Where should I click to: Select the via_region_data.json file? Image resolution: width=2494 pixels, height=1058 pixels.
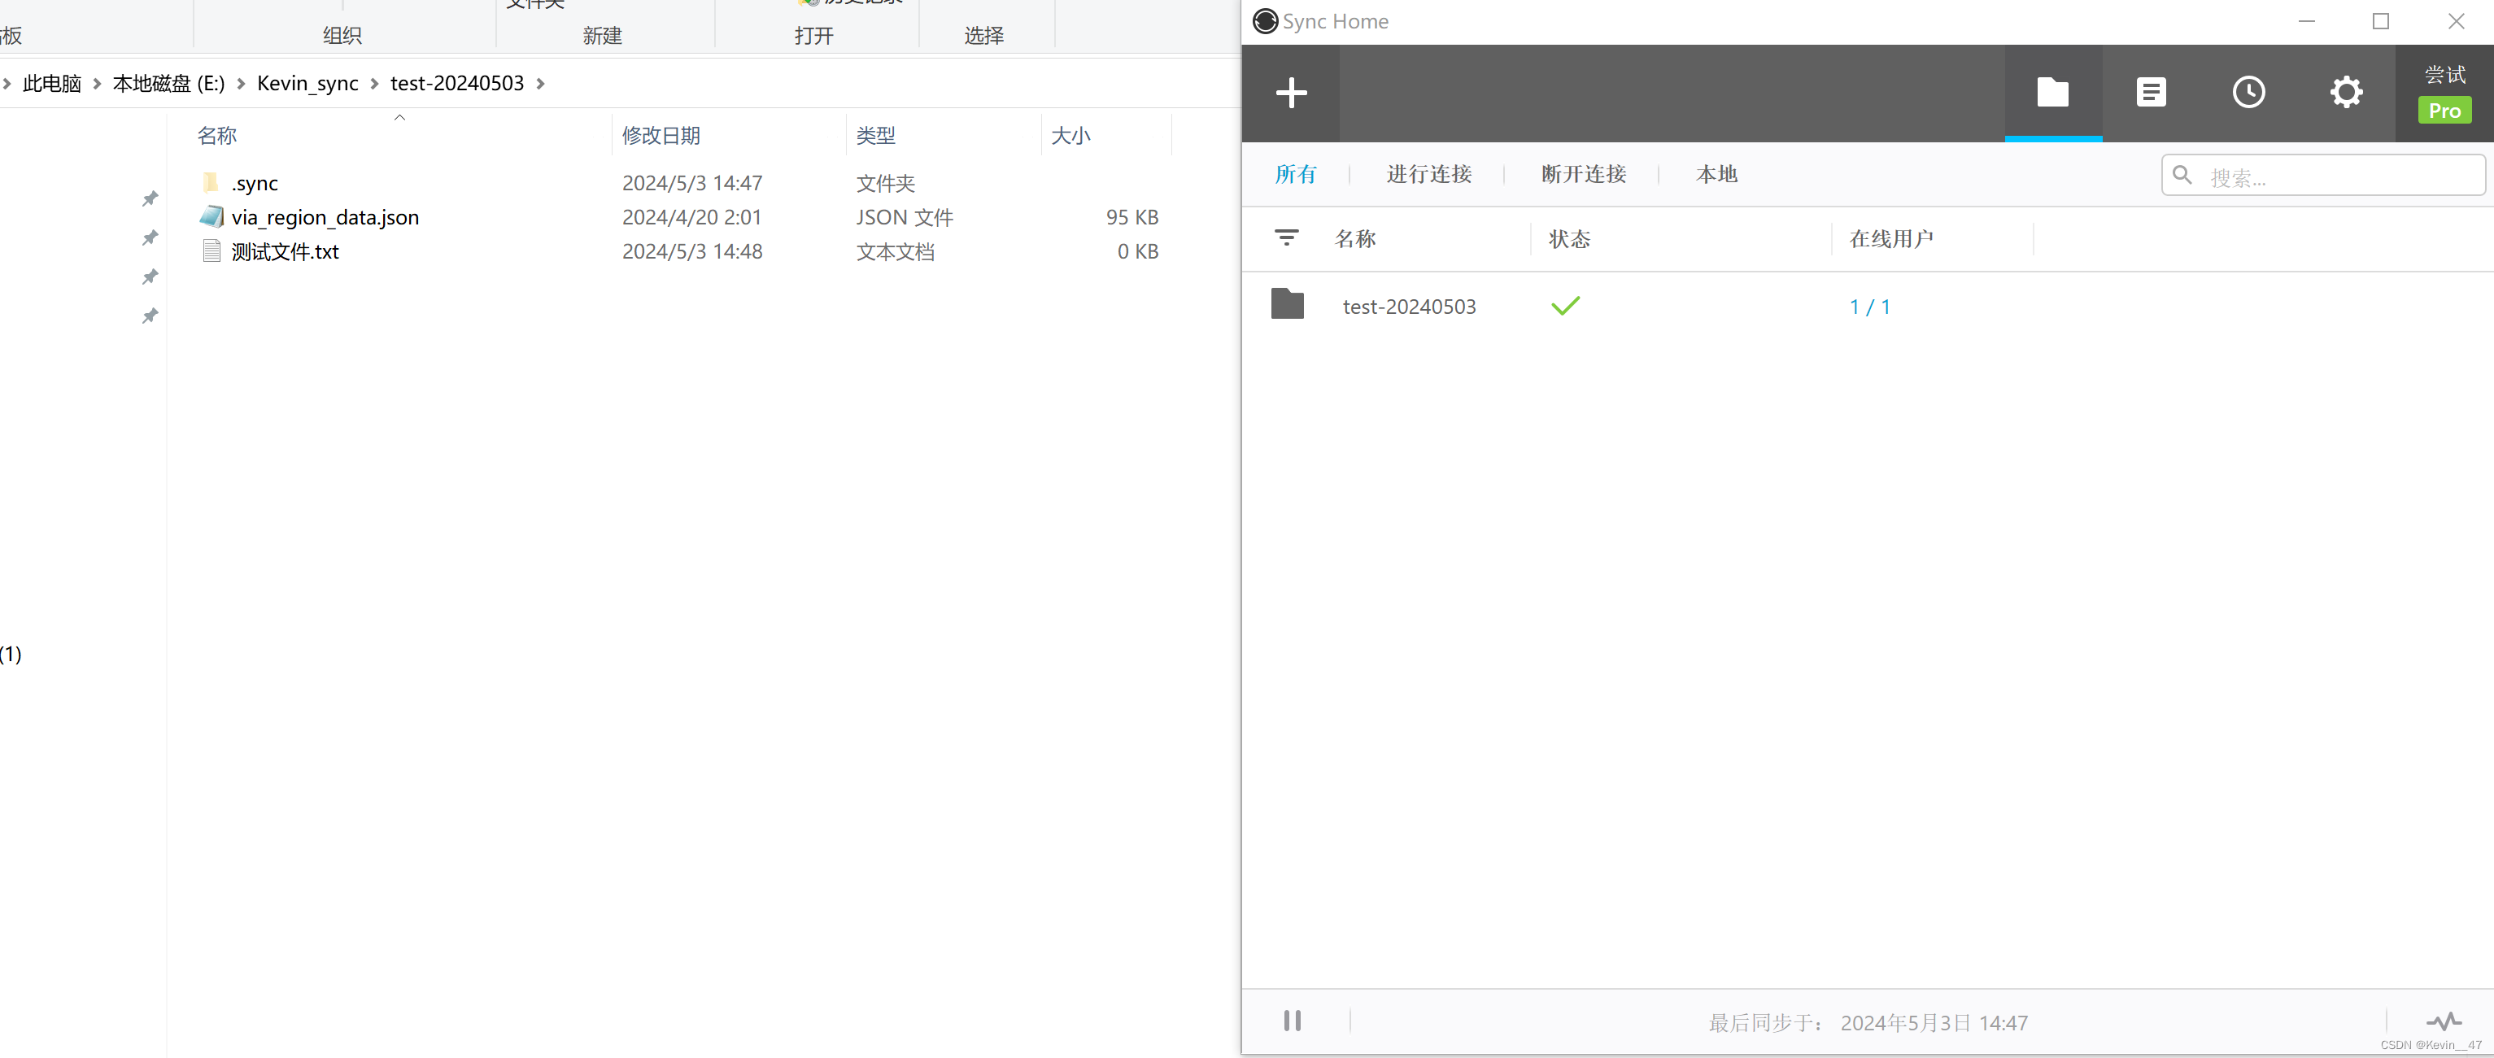(325, 218)
